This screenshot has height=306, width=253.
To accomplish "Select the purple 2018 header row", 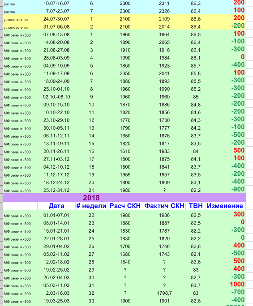I will pos(124,198).
